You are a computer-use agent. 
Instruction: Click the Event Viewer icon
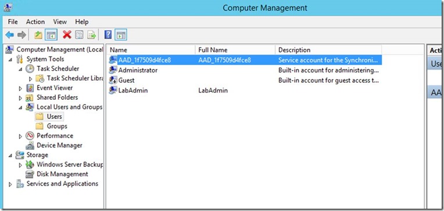pos(30,88)
